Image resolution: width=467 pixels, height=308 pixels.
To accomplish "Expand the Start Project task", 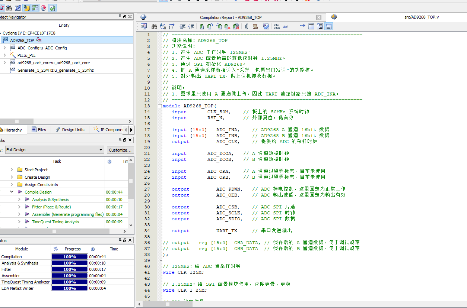I will click(x=12, y=170).
